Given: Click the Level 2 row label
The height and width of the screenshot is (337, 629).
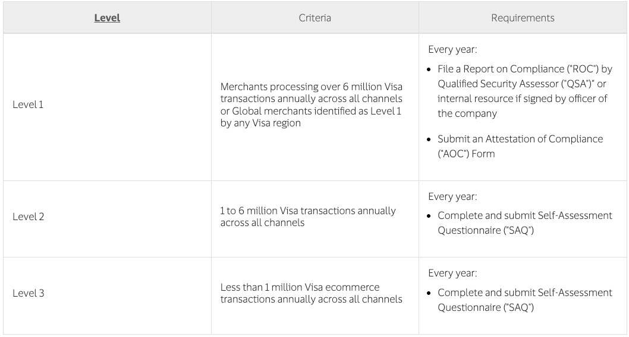Looking at the screenshot, I should pos(28,217).
